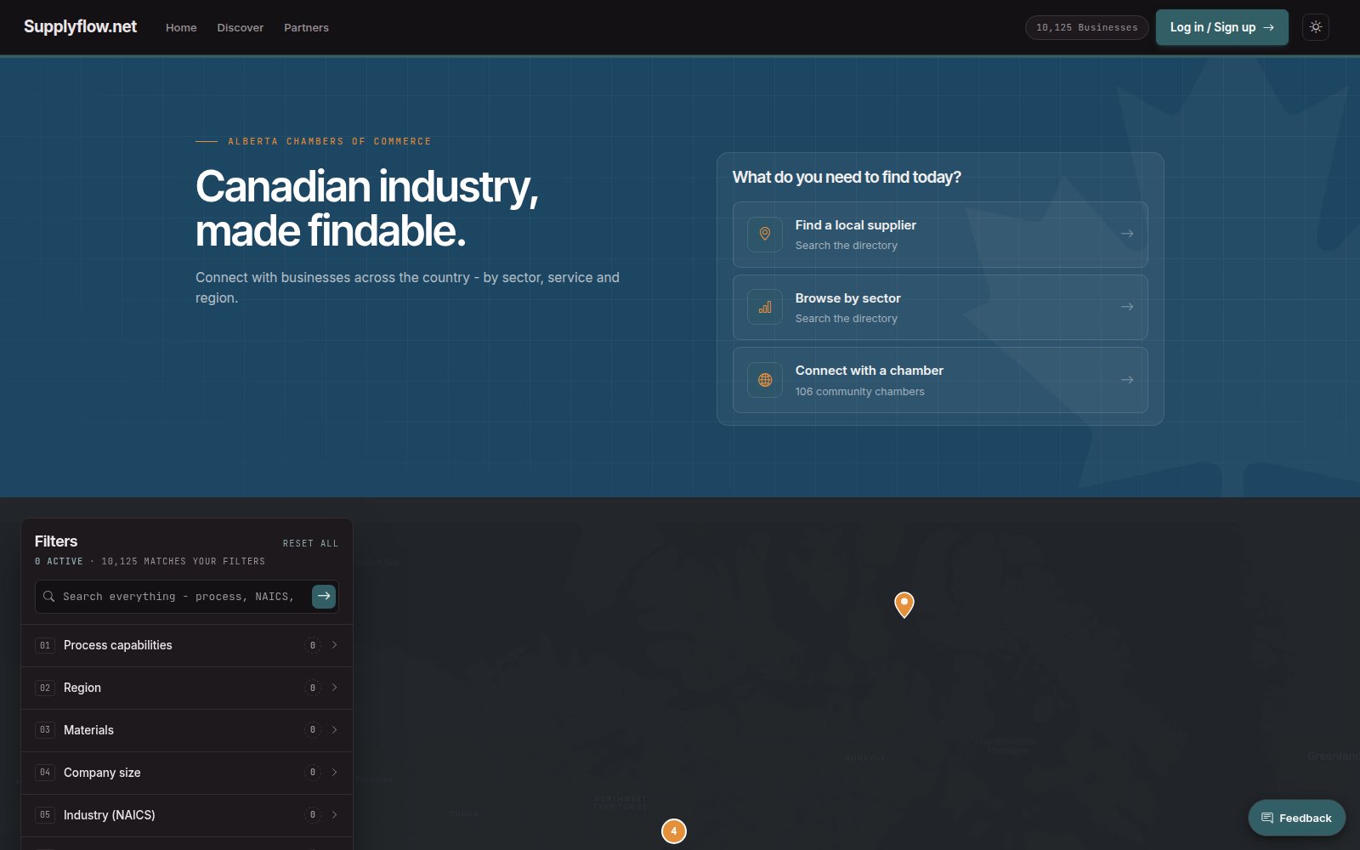The image size is (1360, 850).
Task: Click the 10,125 Businesses badge
Action: tap(1087, 27)
